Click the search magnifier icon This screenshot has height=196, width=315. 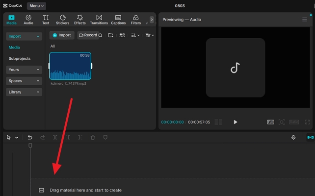click(x=101, y=35)
